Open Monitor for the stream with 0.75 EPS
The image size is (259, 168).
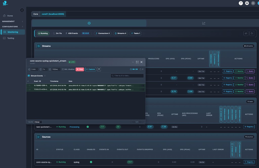239,92
